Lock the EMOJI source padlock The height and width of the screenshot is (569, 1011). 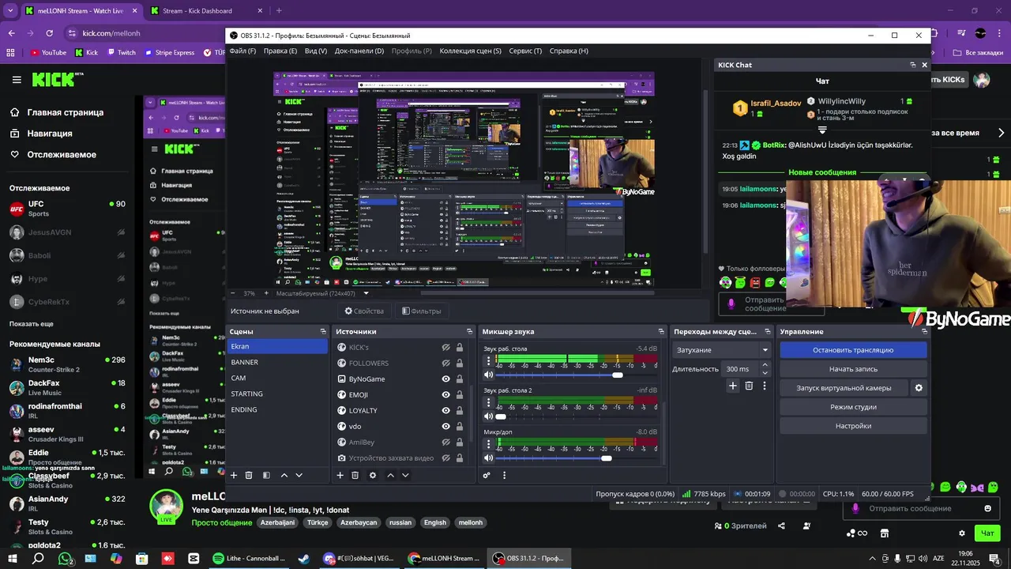click(x=459, y=395)
